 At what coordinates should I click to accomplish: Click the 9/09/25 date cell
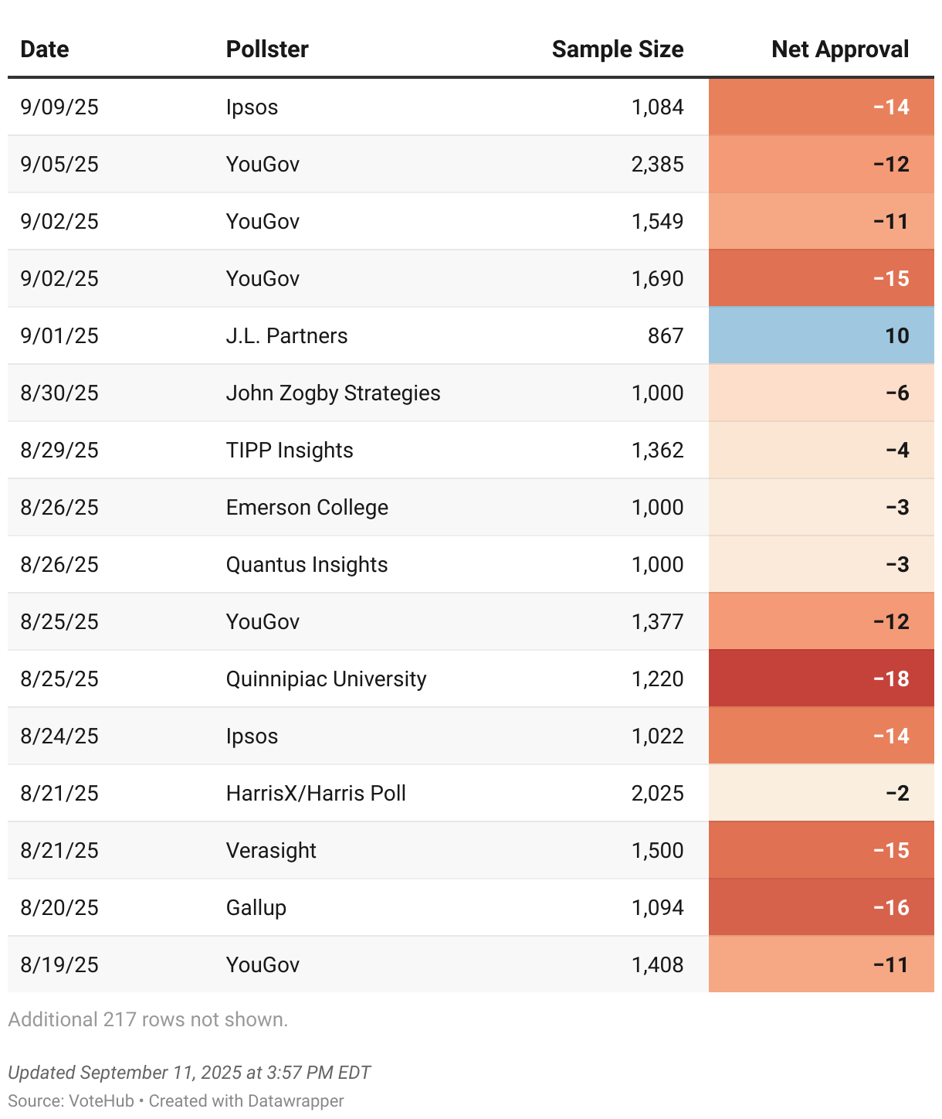pyautogui.click(x=59, y=107)
